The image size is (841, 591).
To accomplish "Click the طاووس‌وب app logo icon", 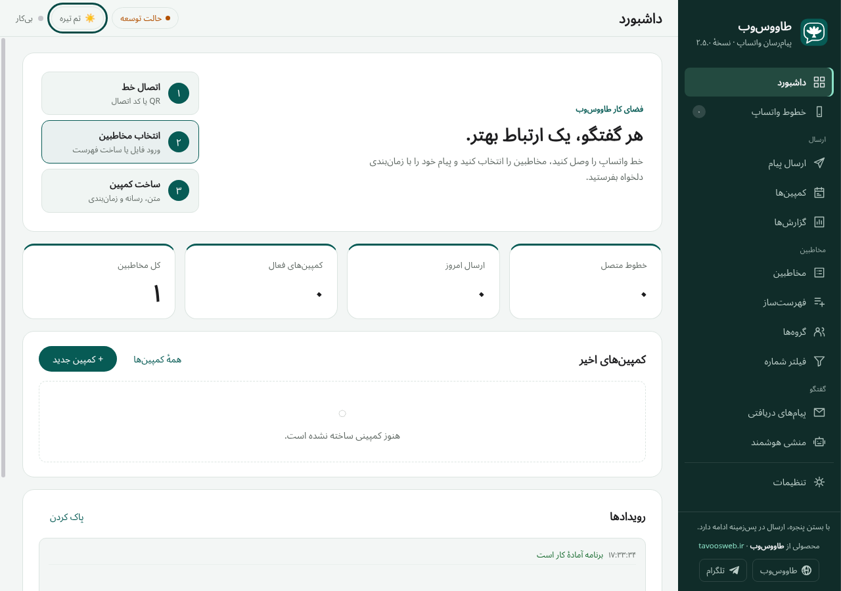I will (x=814, y=32).
